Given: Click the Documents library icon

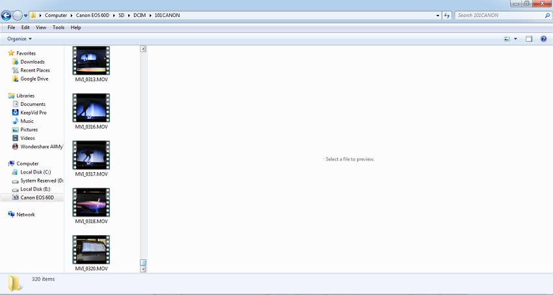Looking at the screenshot, I should pos(15,104).
